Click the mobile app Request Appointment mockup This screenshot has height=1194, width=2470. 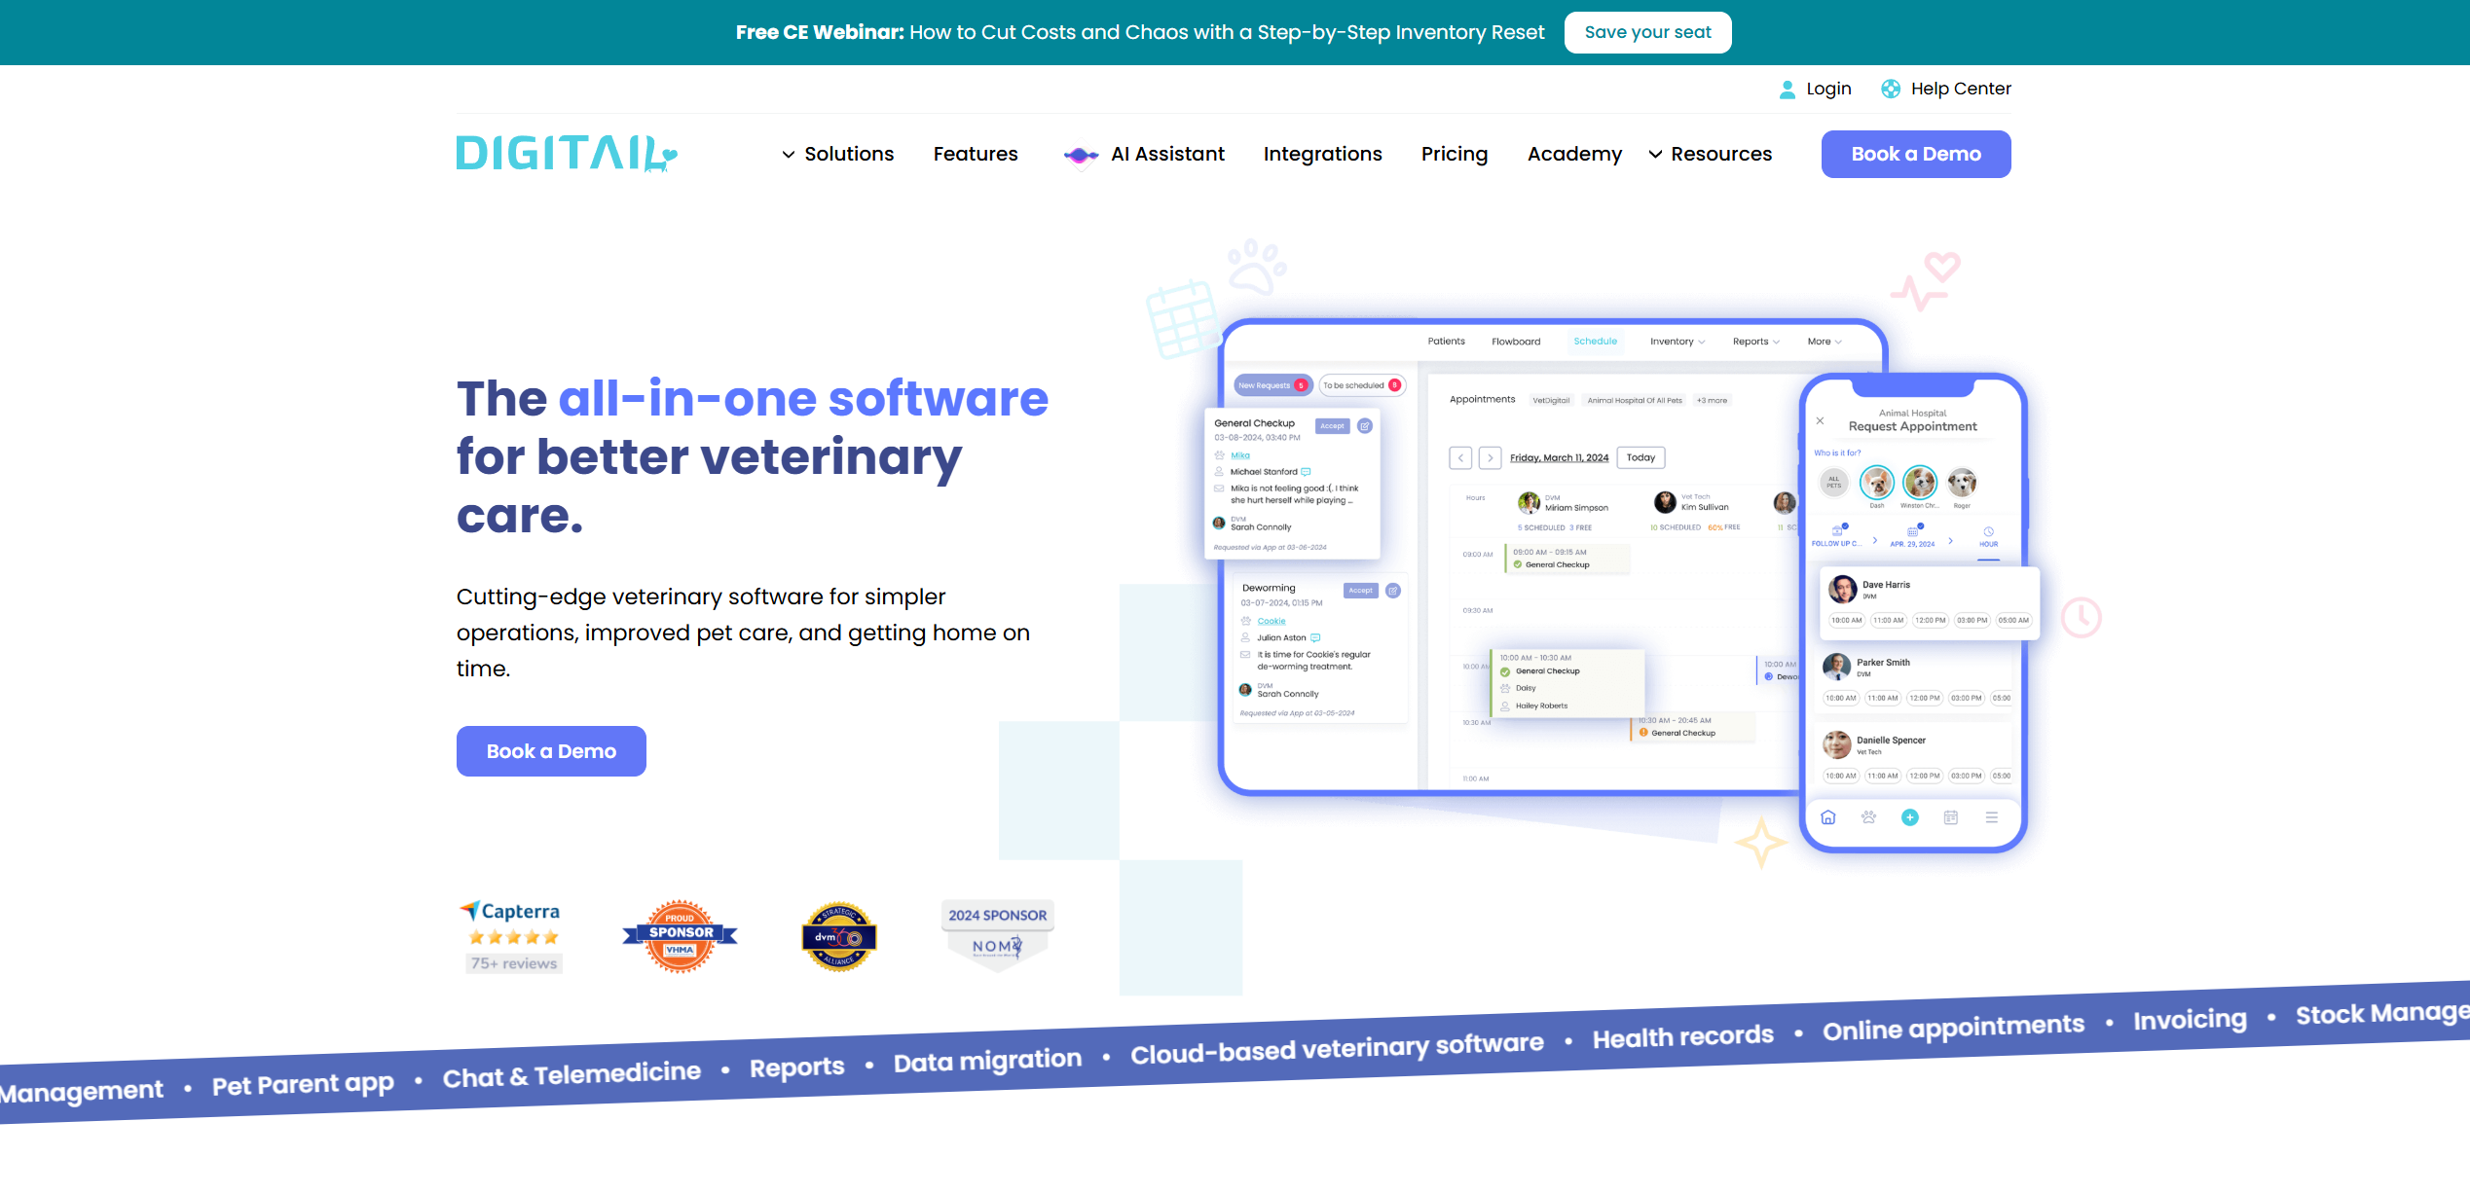[x=1912, y=613]
